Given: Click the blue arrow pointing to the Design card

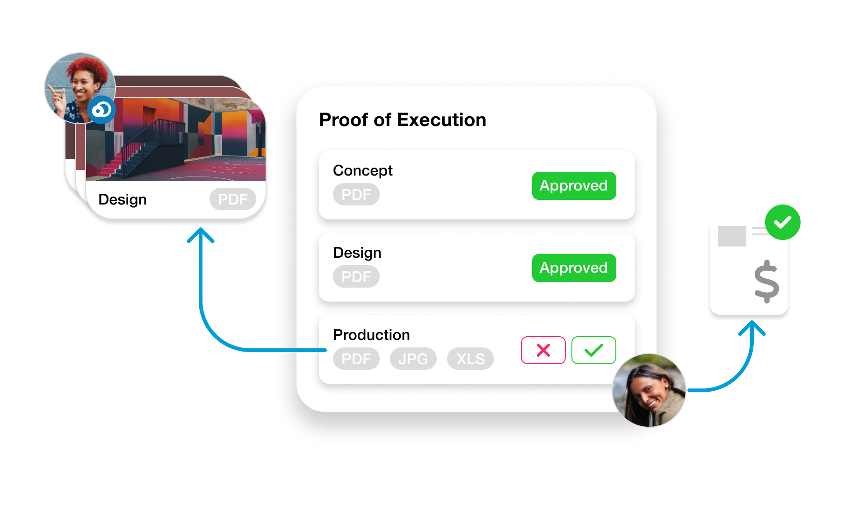Looking at the screenshot, I should point(201,289).
